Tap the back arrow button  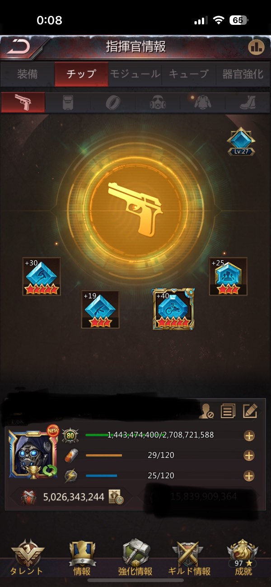(19, 47)
